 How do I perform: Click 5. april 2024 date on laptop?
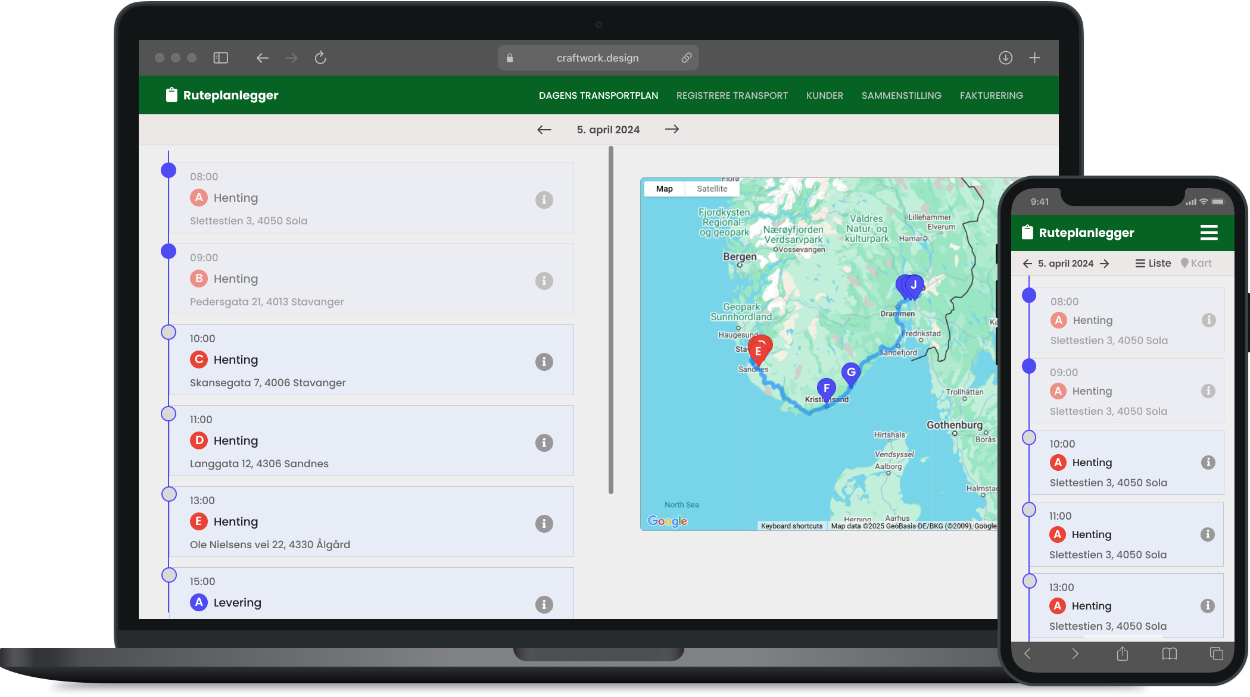[608, 130]
